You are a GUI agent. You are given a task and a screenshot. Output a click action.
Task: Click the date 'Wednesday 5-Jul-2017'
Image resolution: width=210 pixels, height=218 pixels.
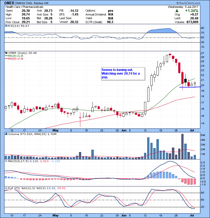(x=183, y=7)
